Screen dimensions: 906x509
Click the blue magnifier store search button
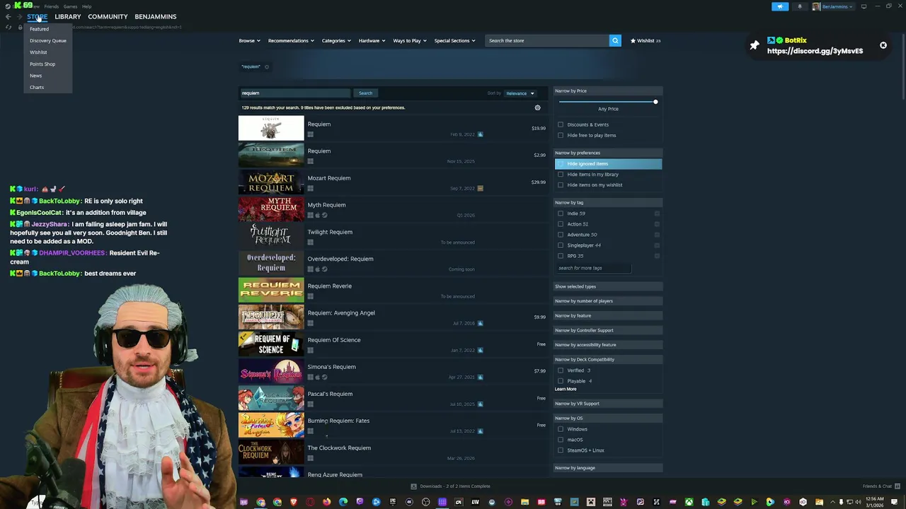click(615, 40)
